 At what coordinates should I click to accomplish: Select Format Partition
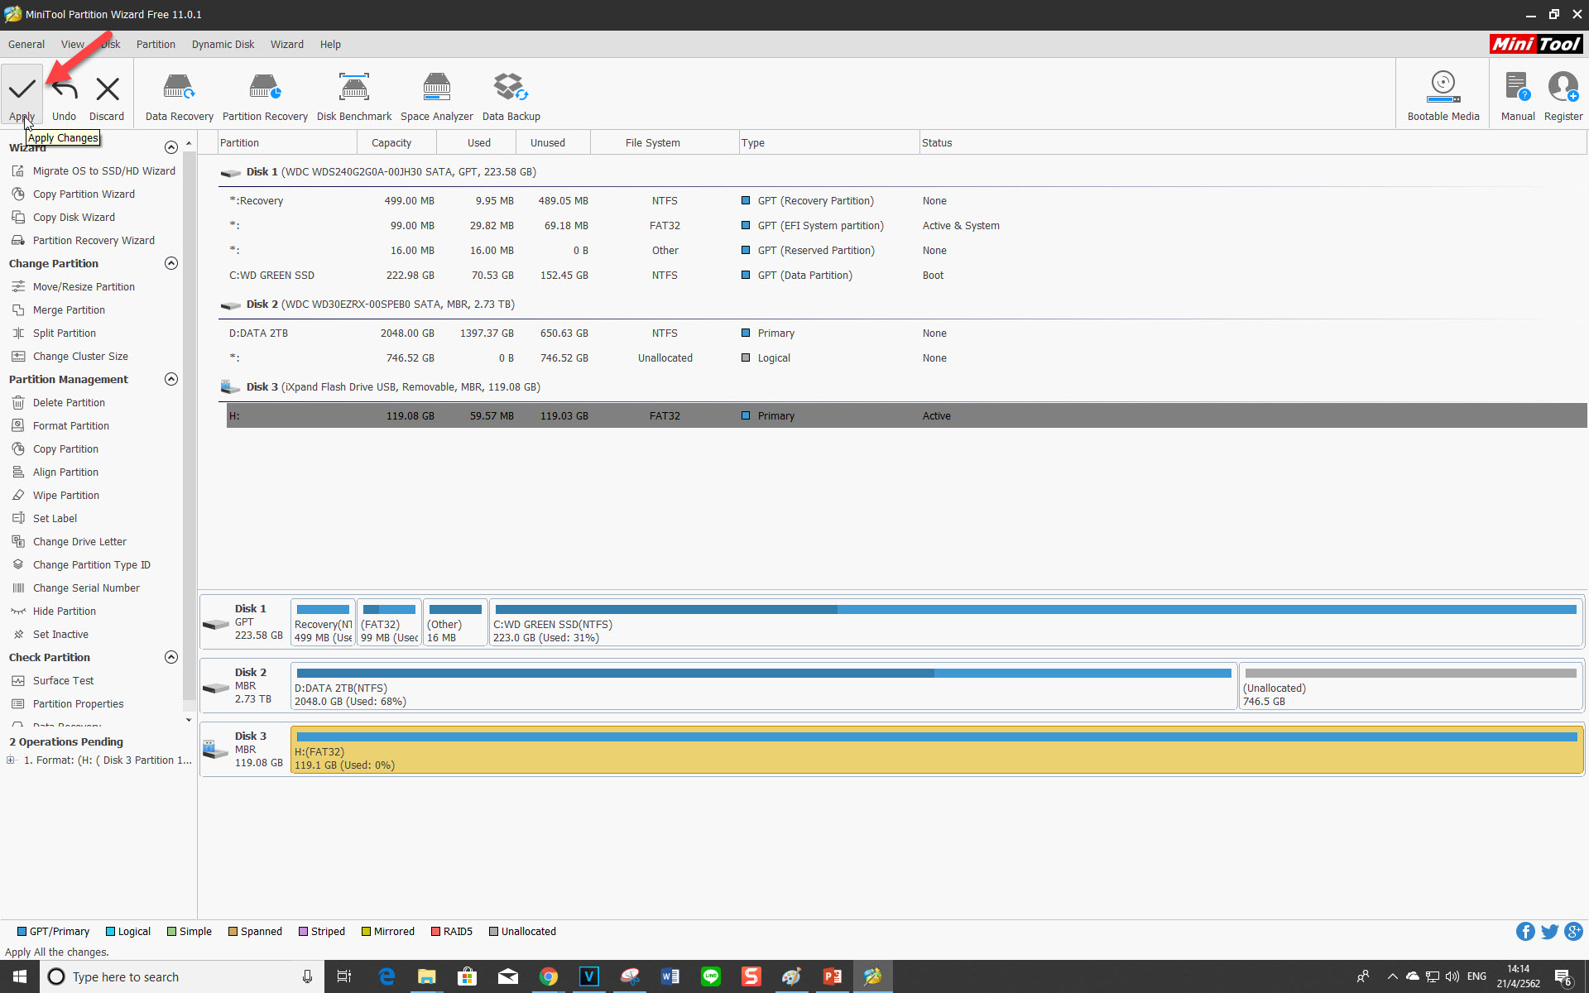click(x=71, y=425)
